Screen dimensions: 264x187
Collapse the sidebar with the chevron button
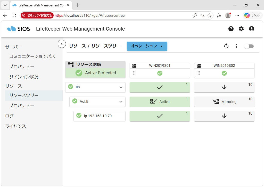(62, 44)
